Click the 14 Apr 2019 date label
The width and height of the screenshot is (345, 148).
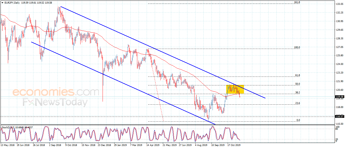(153, 145)
